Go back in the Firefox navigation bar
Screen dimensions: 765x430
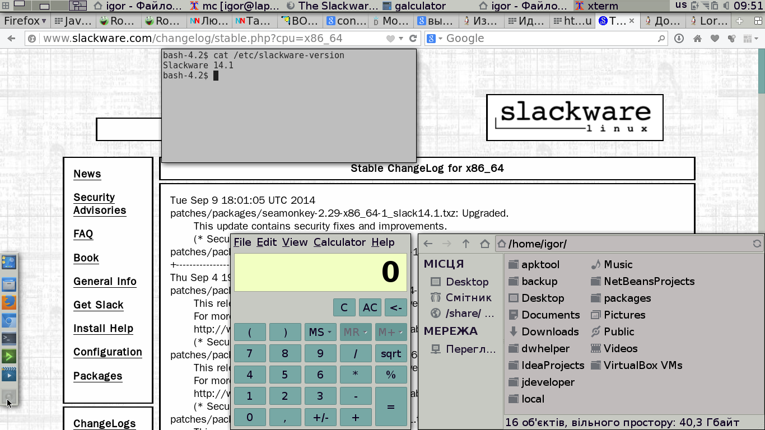[11, 39]
